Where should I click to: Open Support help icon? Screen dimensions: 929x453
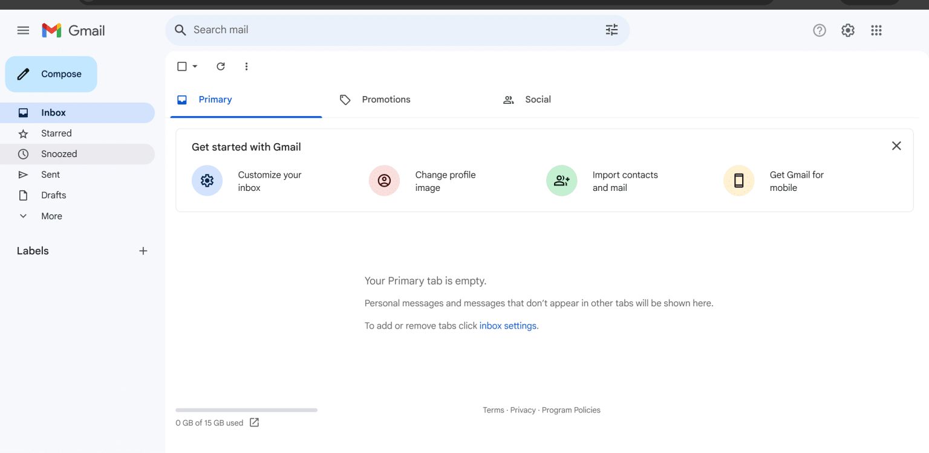(819, 30)
